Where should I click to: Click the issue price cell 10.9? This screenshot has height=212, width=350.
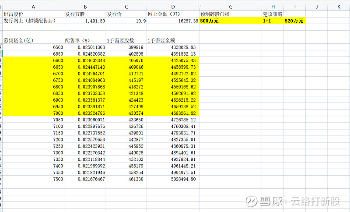[x=126, y=21]
